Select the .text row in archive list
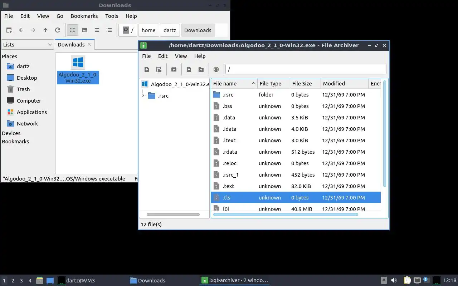458x286 pixels. pos(296,186)
